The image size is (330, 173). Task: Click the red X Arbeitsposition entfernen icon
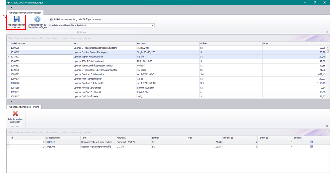coord(15,114)
